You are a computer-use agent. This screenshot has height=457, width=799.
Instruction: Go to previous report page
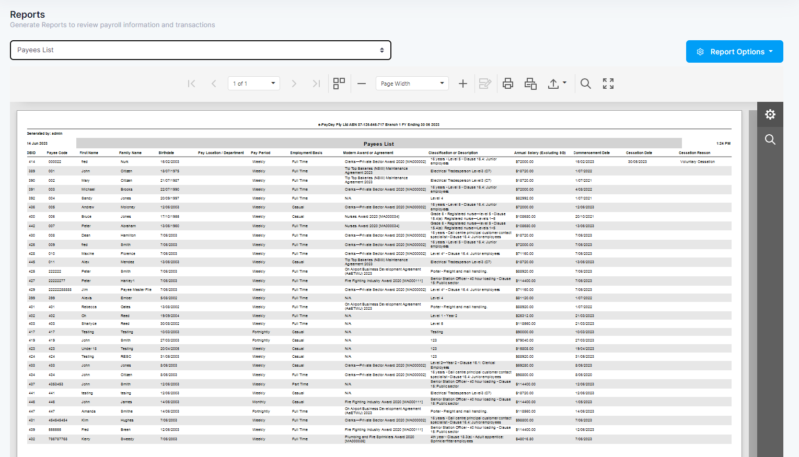[x=214, y=84]
